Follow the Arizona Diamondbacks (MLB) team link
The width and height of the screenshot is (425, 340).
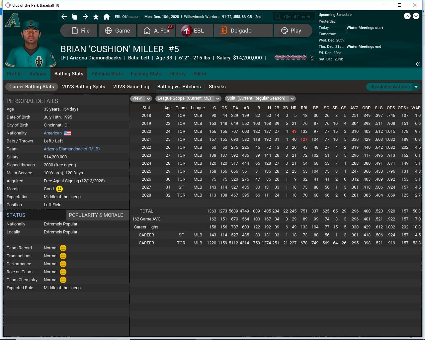point(72,149)
